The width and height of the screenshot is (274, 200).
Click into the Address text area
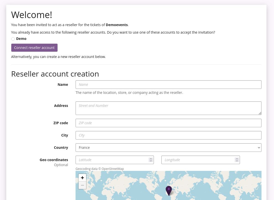(168, 108)
